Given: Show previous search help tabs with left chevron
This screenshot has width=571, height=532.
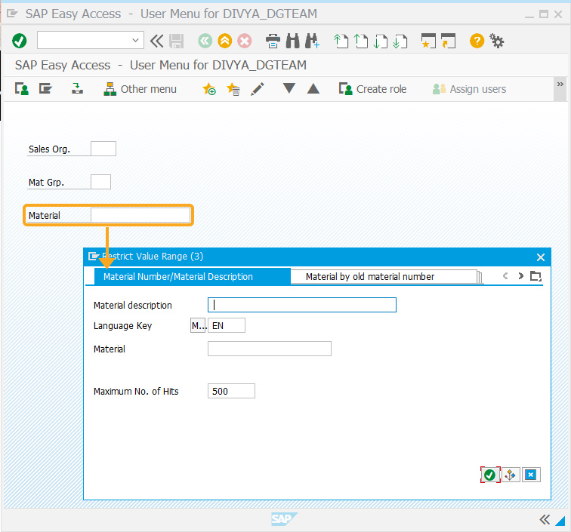Looking at the screenshot, I should (505, 276).
